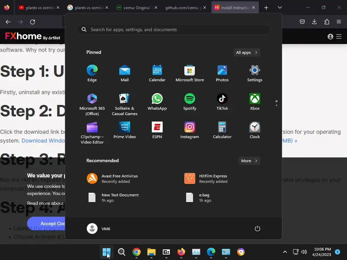Click the Windows Start button on taskbar
This screenshot has width=347, height=260.
pyautogui.click(x=106, y=252)
